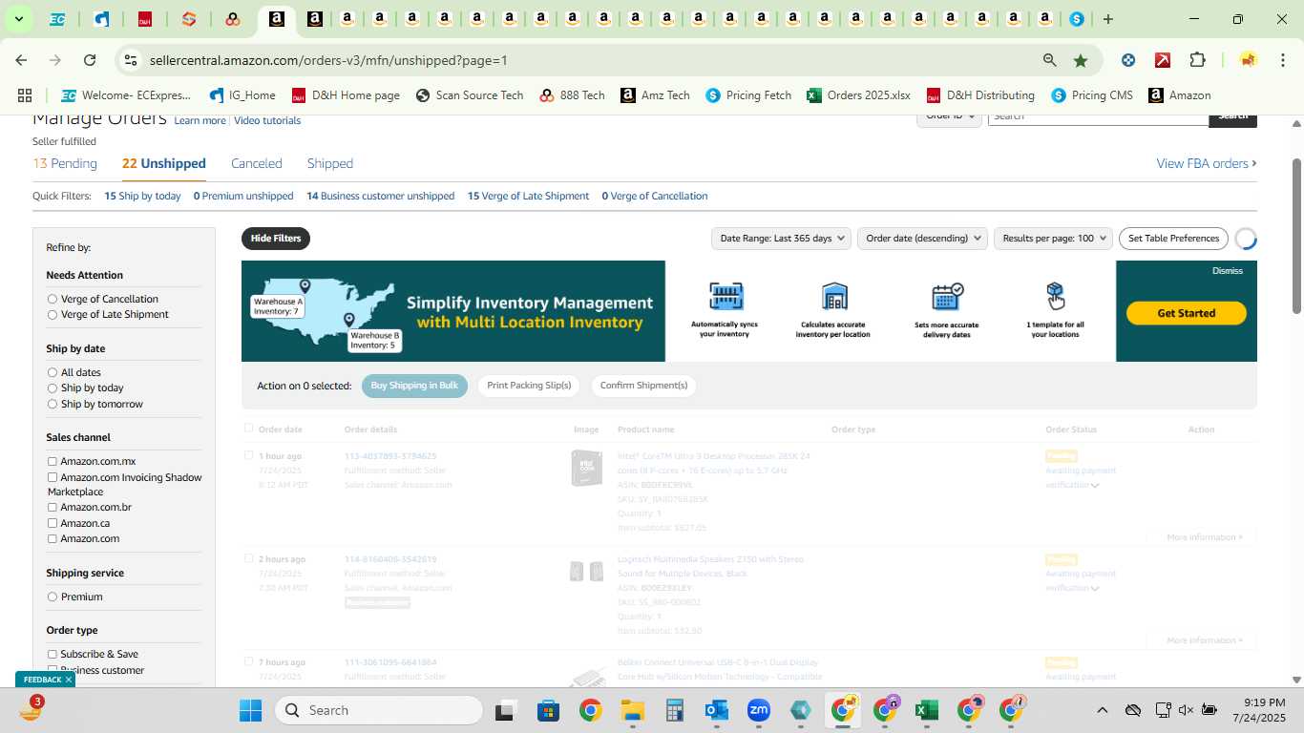
Task: Check the Amazon.com.br sales channel
Action: click(x=53, y=507)
